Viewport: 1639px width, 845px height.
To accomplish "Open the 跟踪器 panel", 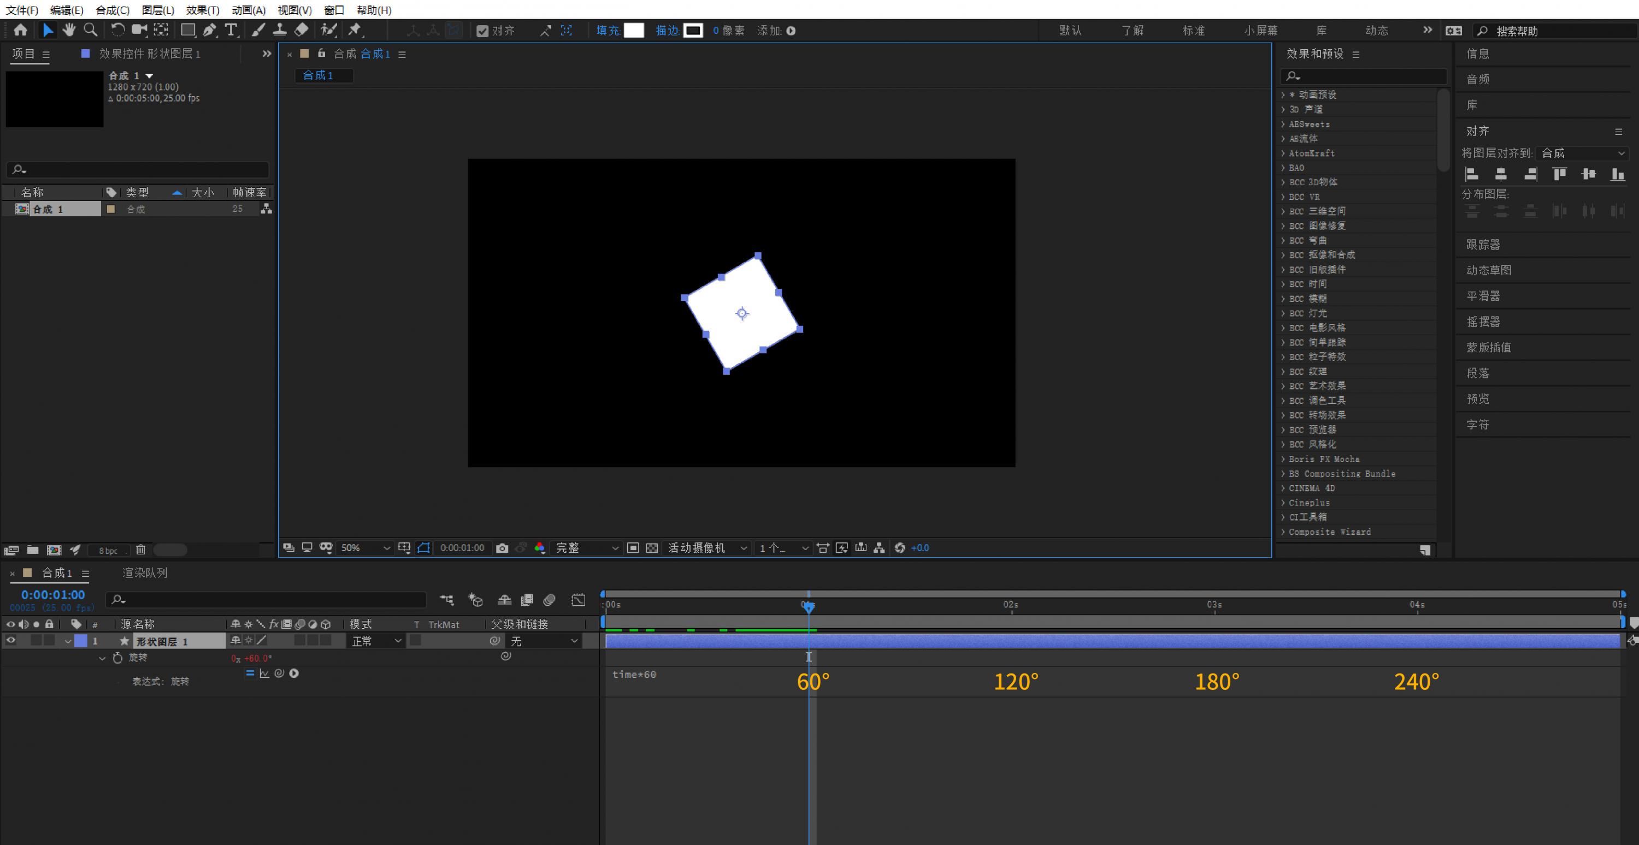I will coord(1483,244).
